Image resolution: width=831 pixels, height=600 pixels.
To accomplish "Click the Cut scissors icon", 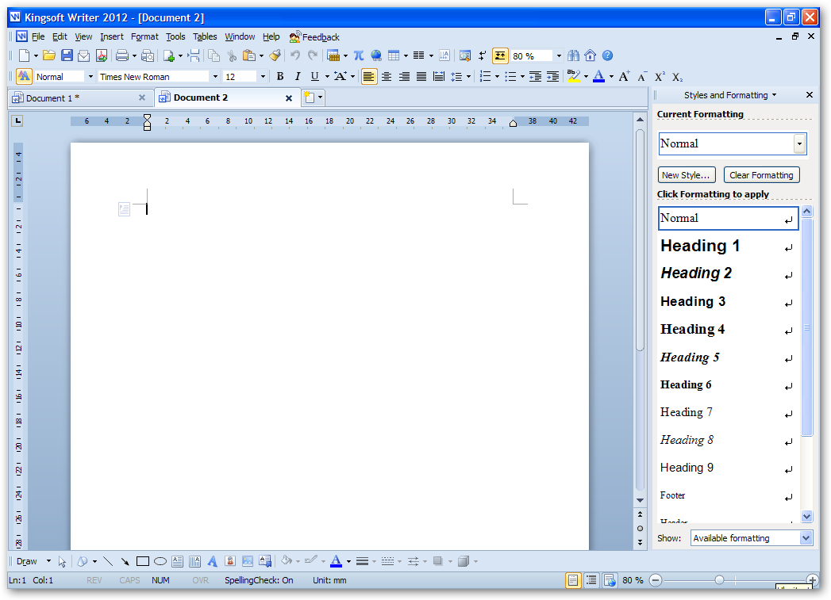I will pos(232,55).
